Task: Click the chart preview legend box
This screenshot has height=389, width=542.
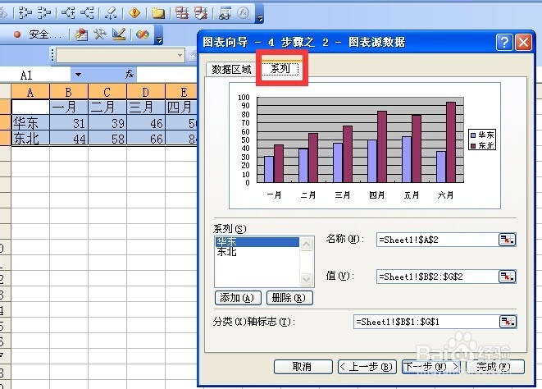Action: pyautogui.click(x=482, y=140)
